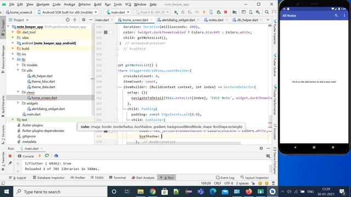Open the Search Everywhere magnifier icon

[267, 12]
